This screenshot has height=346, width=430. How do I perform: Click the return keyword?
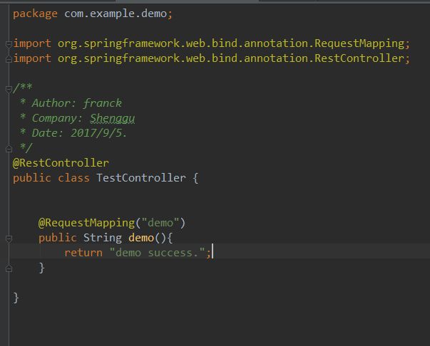[83, 253]
